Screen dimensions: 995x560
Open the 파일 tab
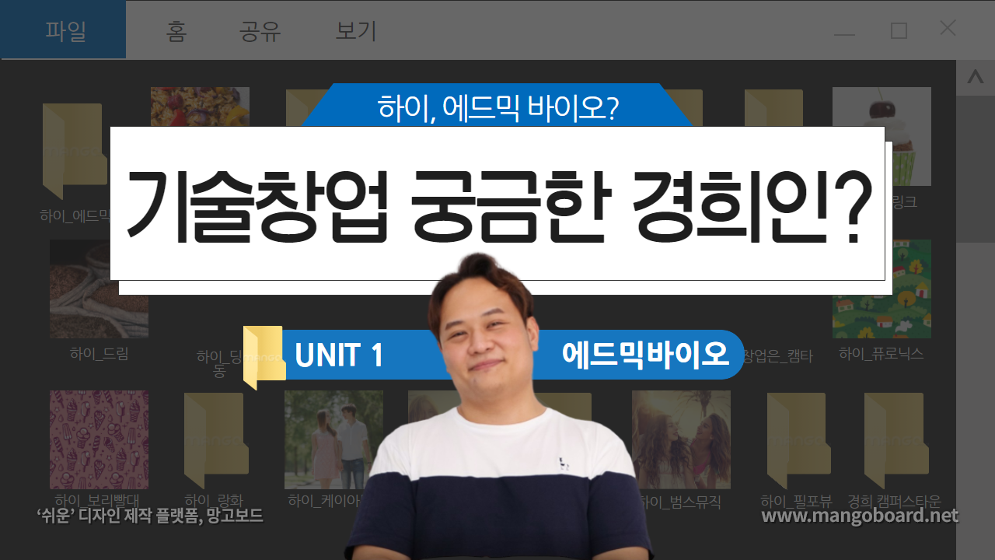tap(63, 31)
